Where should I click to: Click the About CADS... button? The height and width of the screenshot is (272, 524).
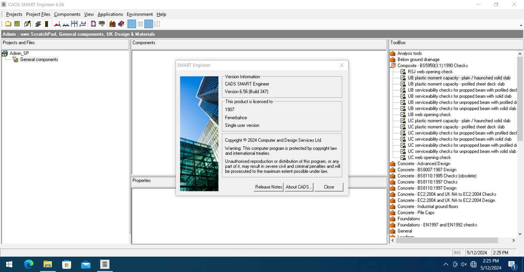point(299,187)
